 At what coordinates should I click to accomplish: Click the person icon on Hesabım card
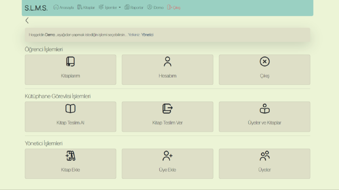pyautogui.click(x=168, y=62)
